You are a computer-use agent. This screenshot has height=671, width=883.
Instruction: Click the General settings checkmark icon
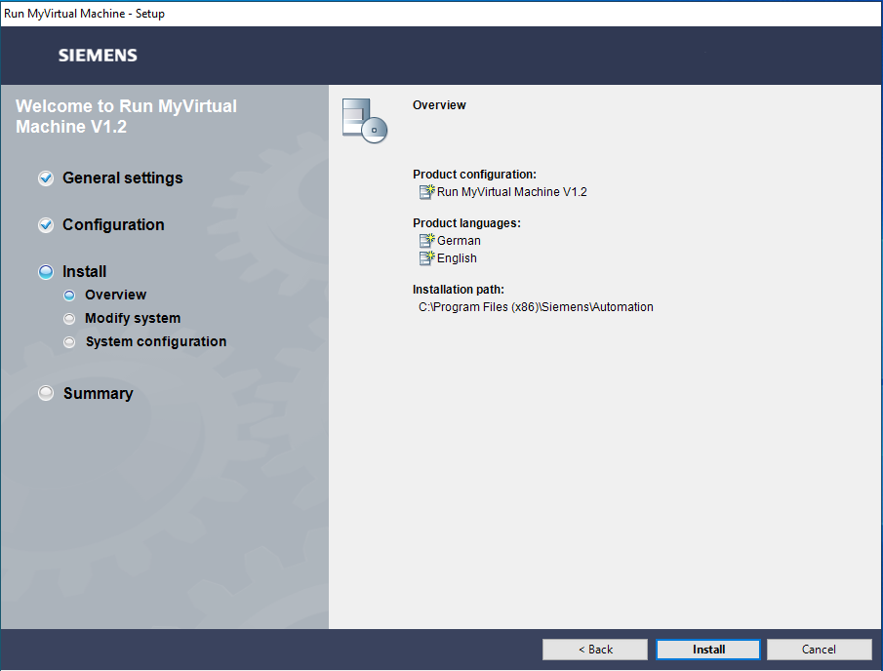point(46,178)
